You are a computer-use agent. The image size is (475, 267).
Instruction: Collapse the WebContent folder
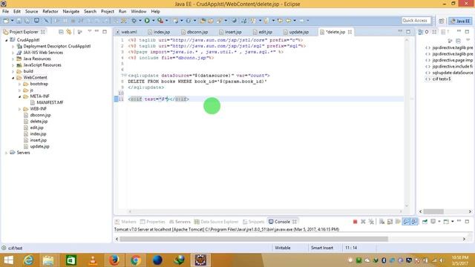13,78
